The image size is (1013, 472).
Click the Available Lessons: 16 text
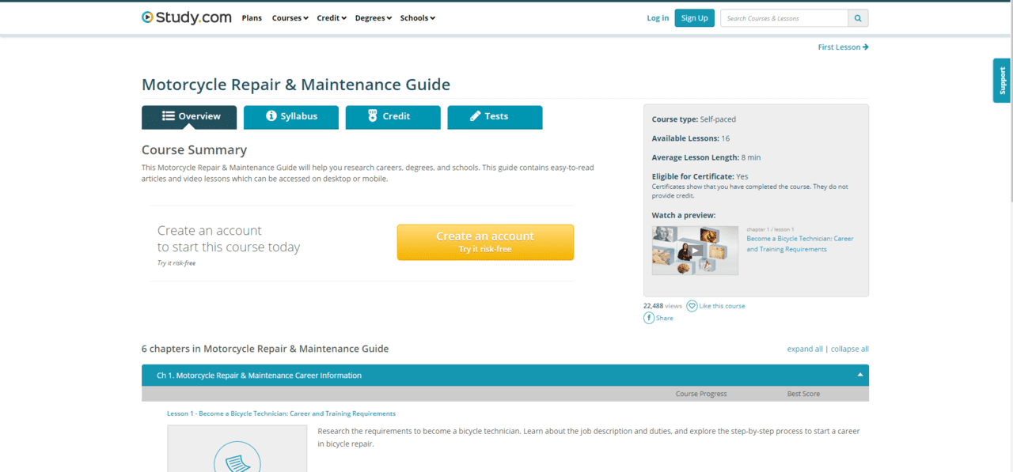point(691,138)
